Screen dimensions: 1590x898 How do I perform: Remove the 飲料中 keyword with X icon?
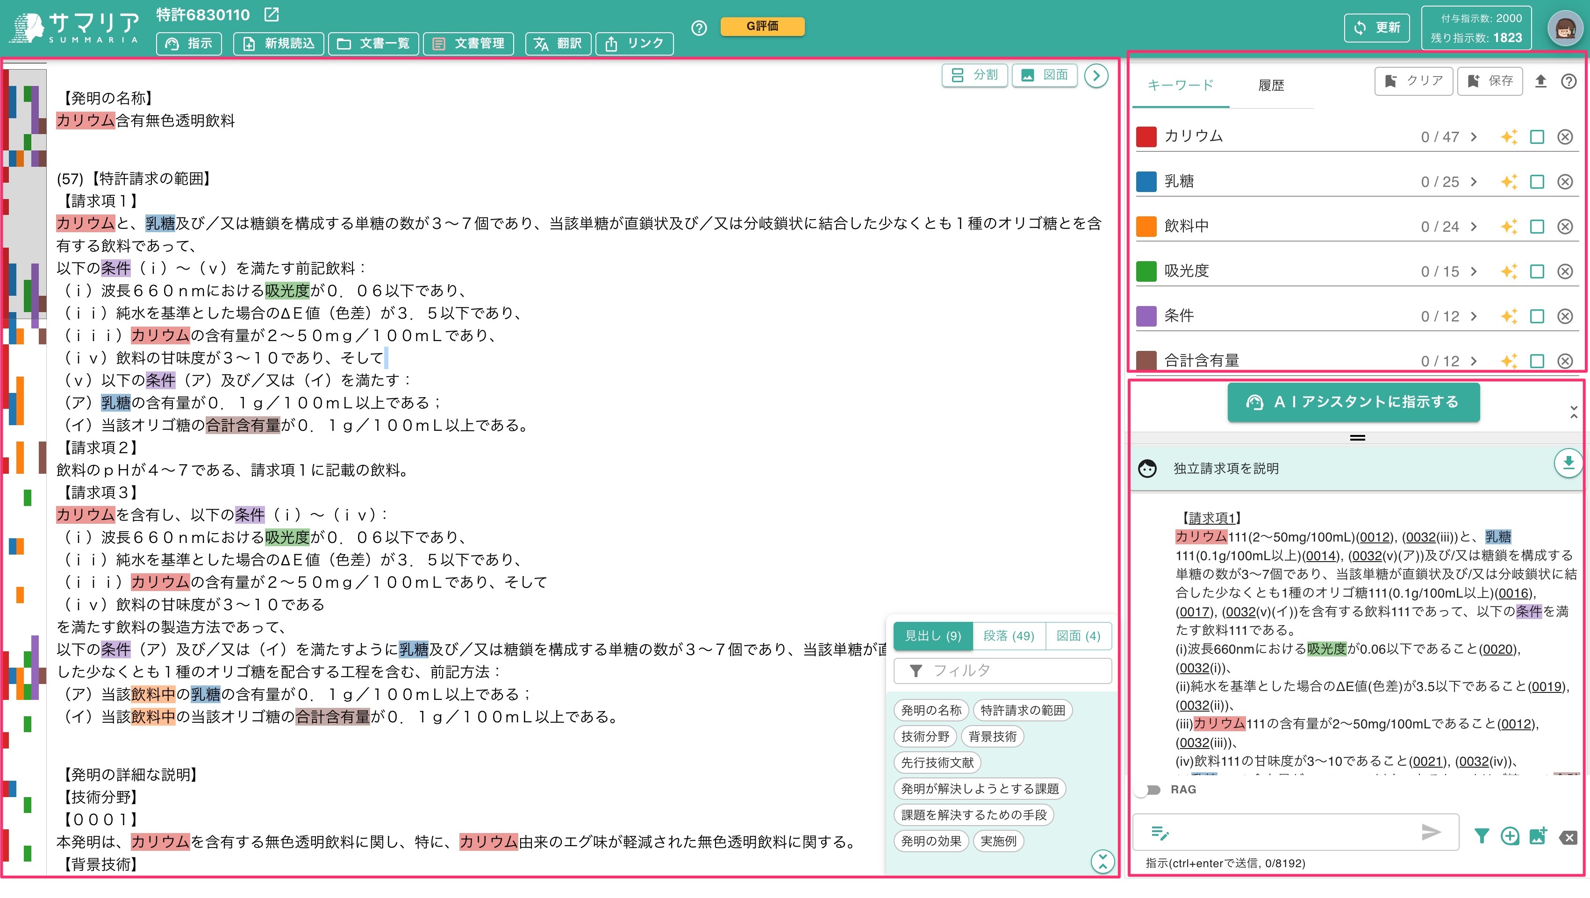tap(1565, 227)
